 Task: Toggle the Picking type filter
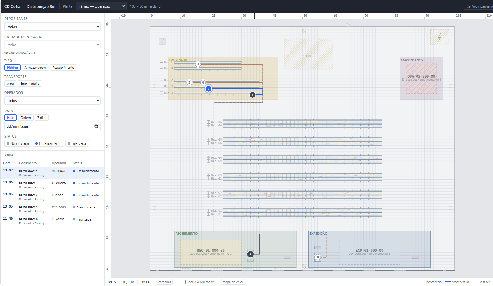point(12,68)
